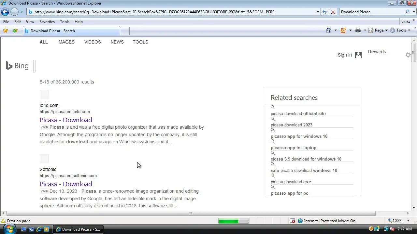Viewport: 417px width, 234px height.
Task: Click the network tray icon
Action: 386,229
